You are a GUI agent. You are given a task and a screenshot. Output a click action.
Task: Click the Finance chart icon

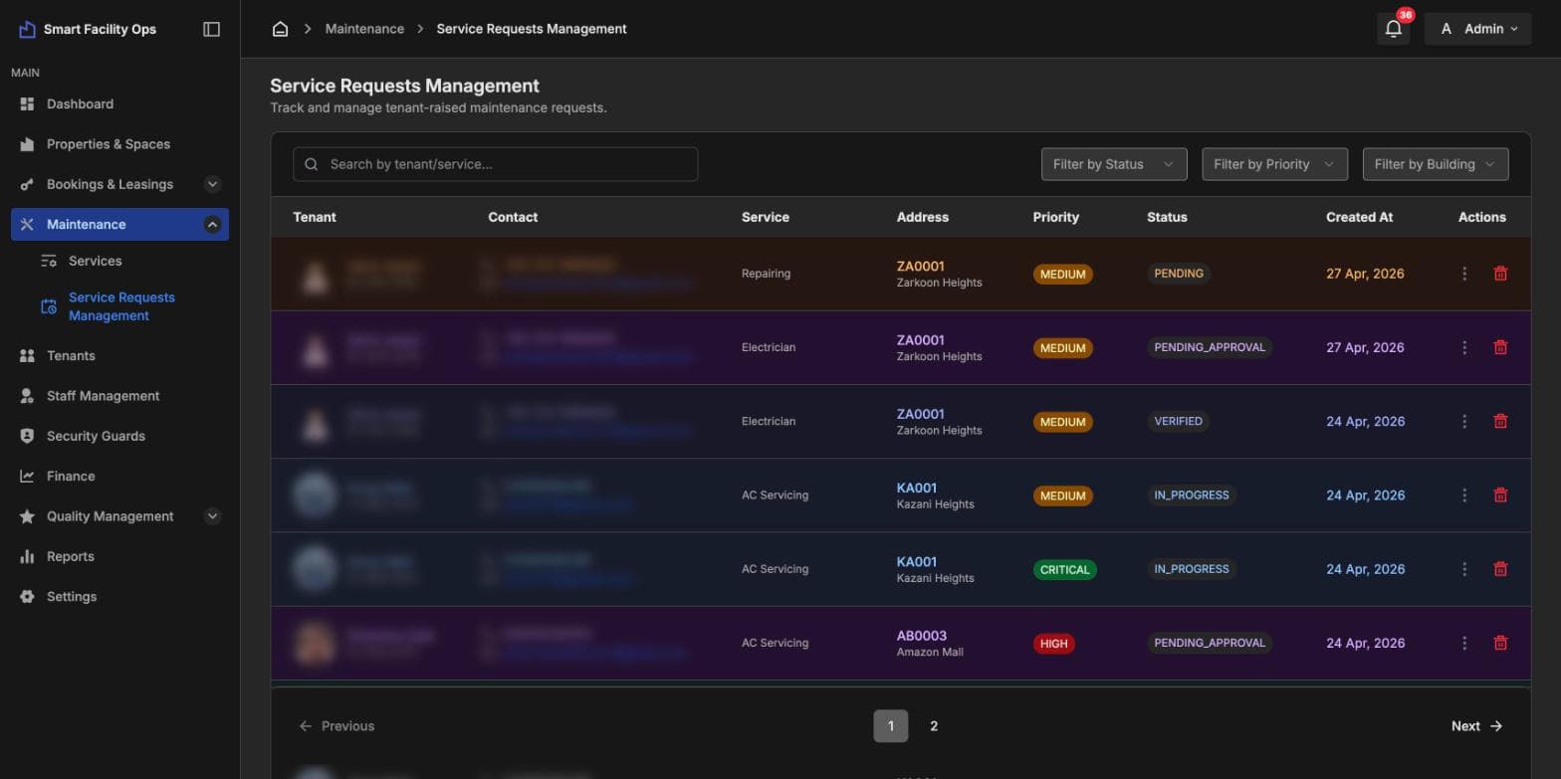click(x=27, y=477)
